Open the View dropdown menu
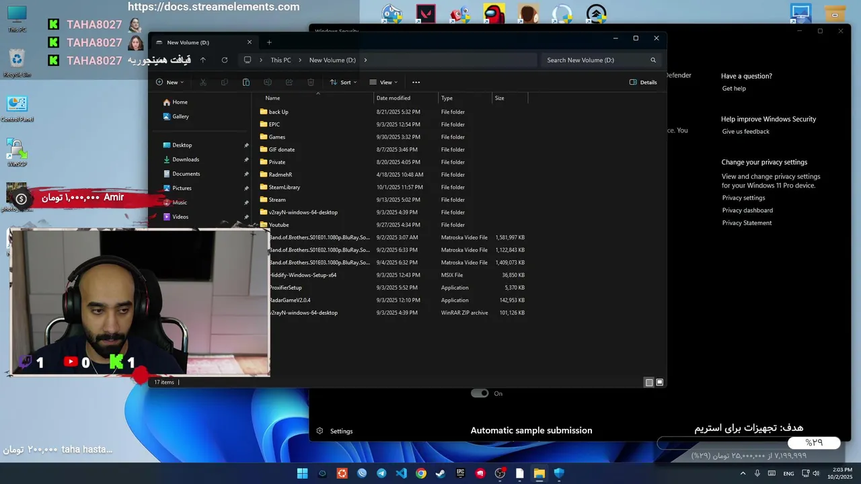Screen dimensions: 861x484 click(383, 82)
